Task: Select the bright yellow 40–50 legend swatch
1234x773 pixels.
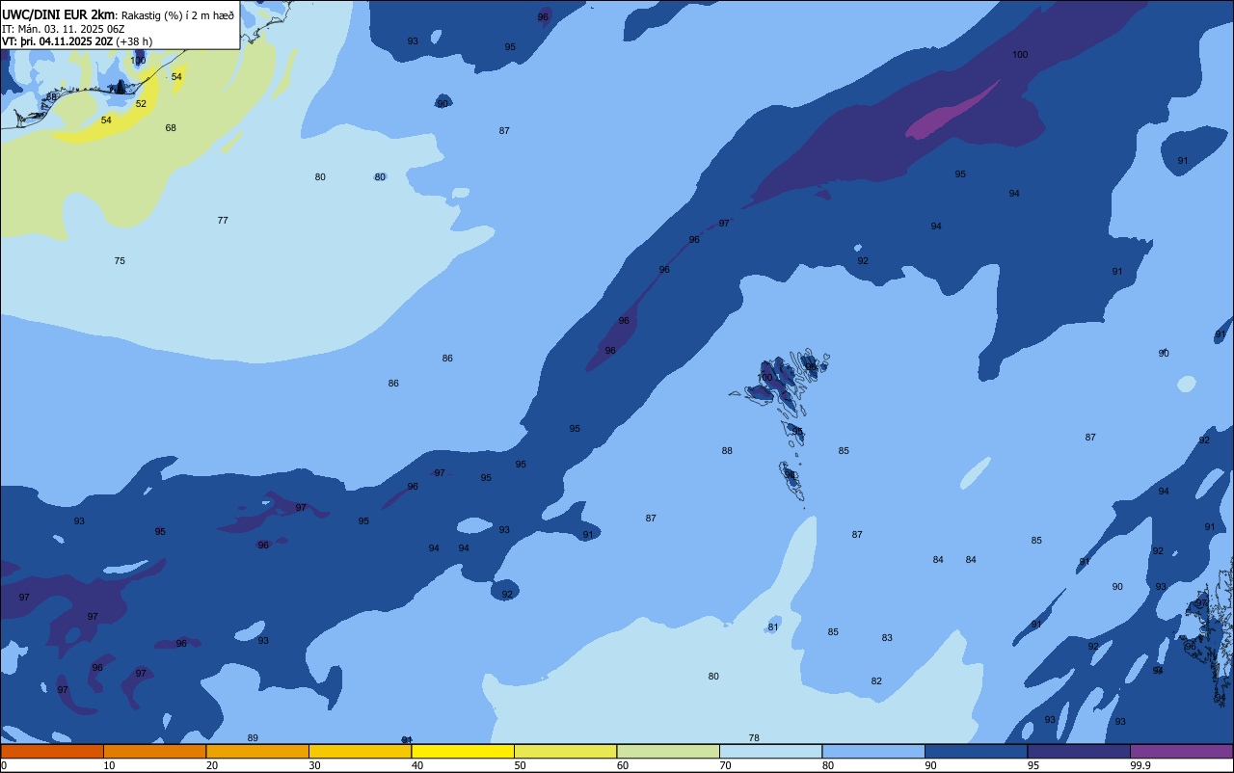Action: (463, 751)
